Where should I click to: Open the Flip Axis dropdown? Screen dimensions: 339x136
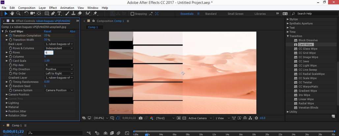point(59,65)
